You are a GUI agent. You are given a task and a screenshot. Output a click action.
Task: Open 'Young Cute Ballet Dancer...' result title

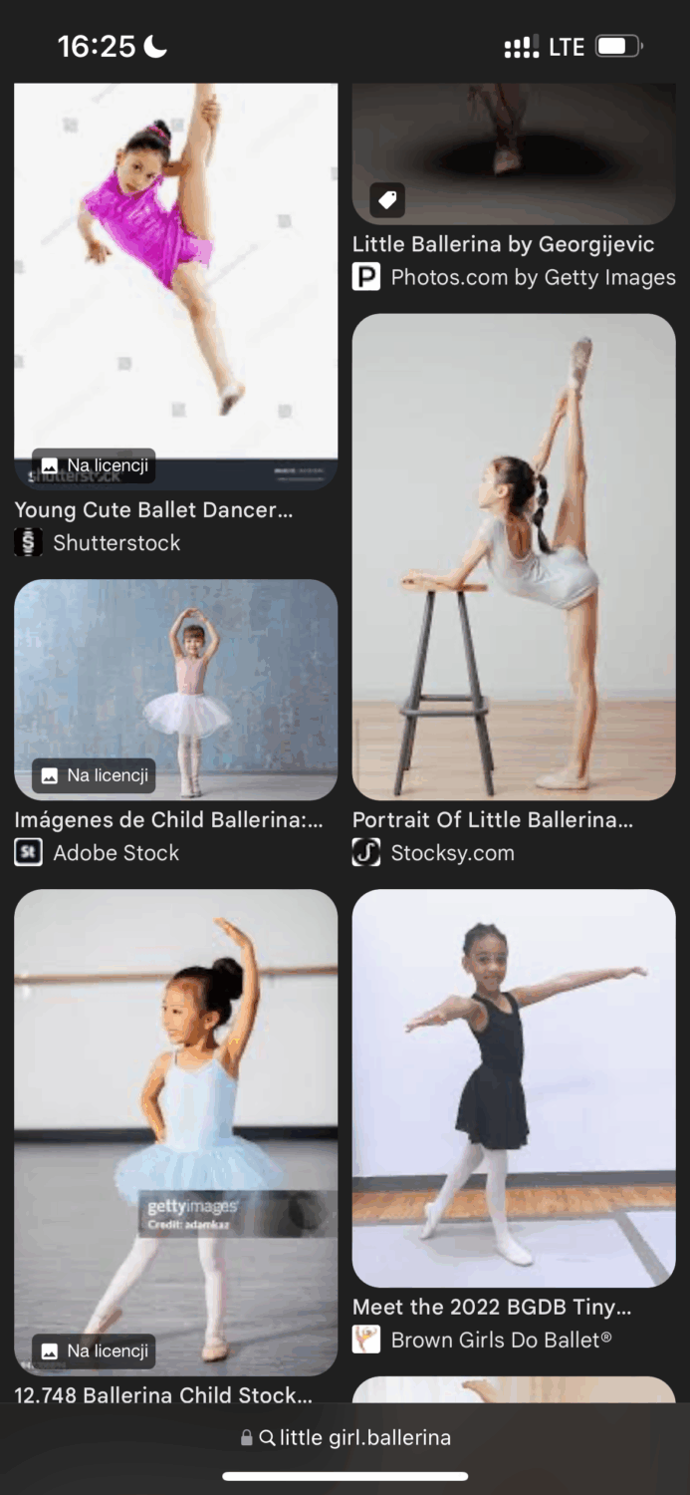tap(153, 510)
